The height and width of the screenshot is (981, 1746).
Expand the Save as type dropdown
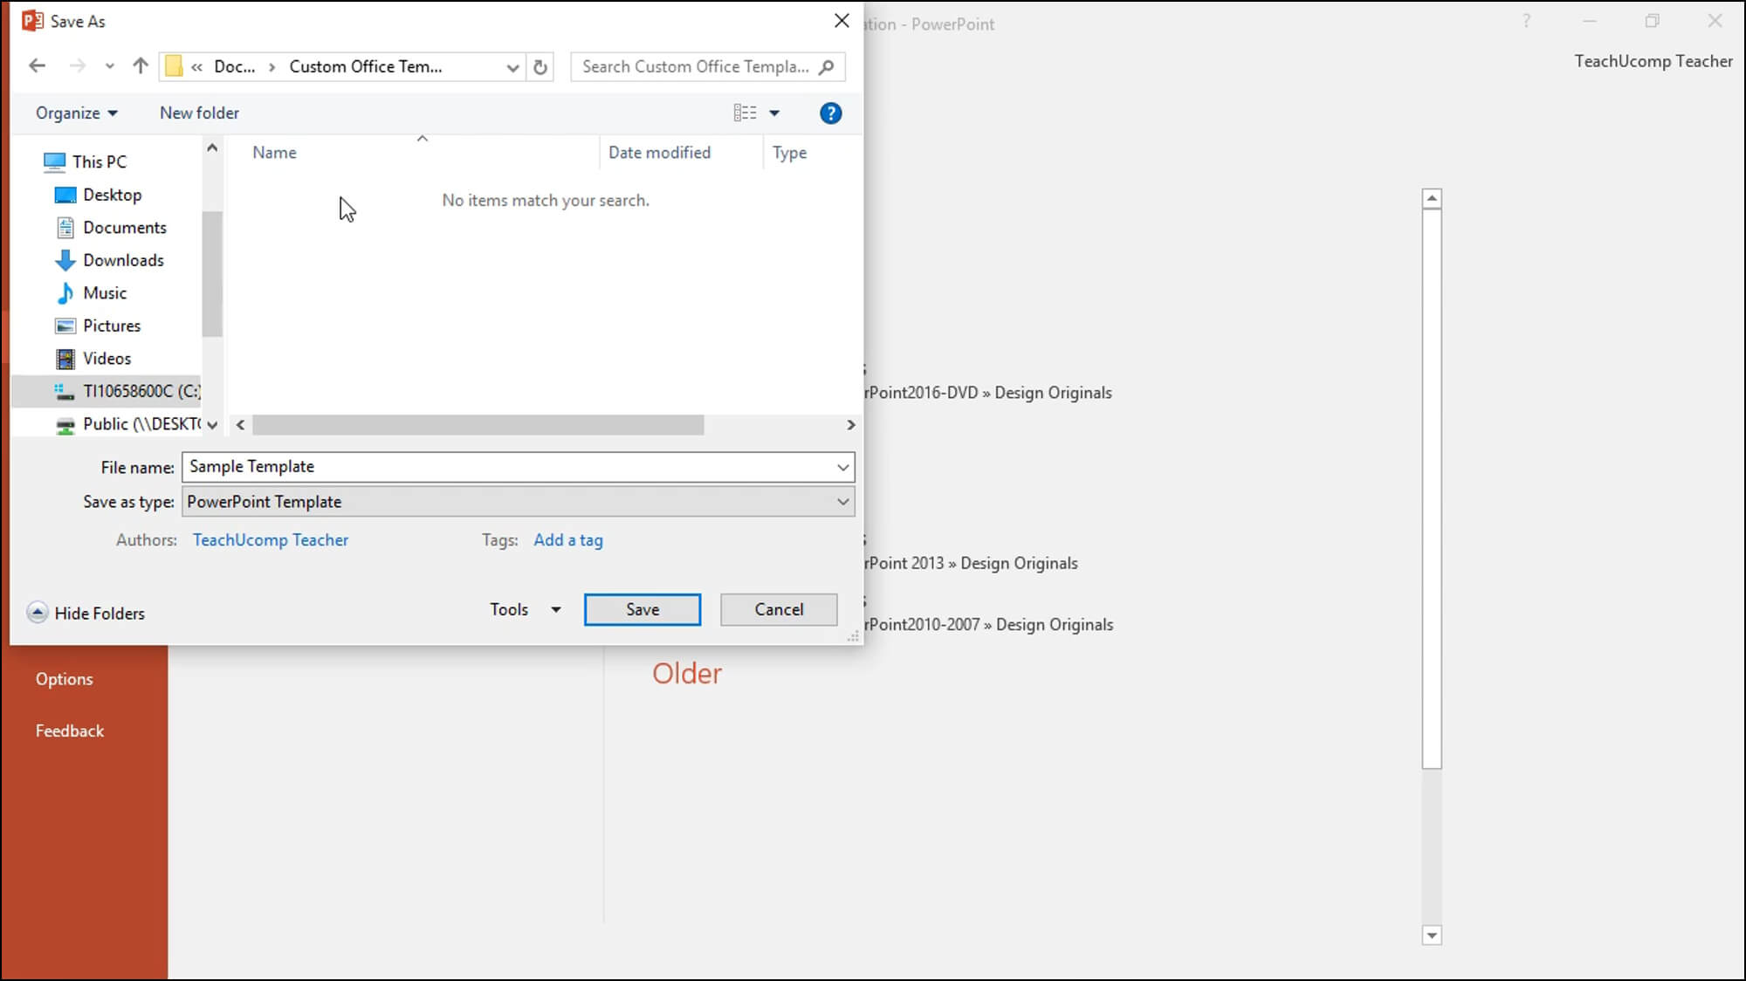[842, 501]
